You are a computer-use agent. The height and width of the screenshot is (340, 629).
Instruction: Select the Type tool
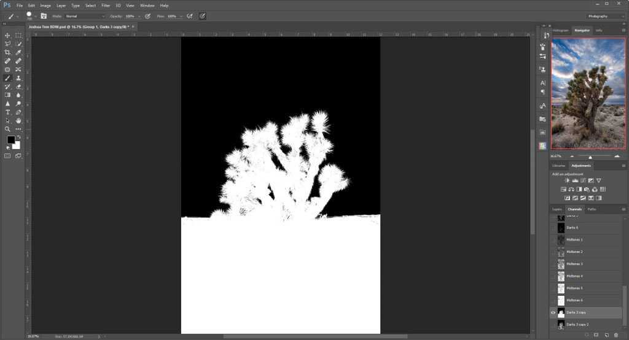tap(7, 112)
